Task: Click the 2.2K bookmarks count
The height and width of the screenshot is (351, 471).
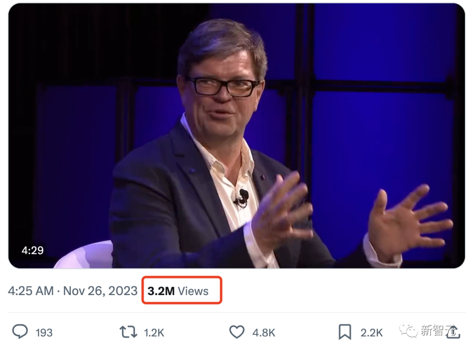Action: pyautogui.click(x=372, y=333)
